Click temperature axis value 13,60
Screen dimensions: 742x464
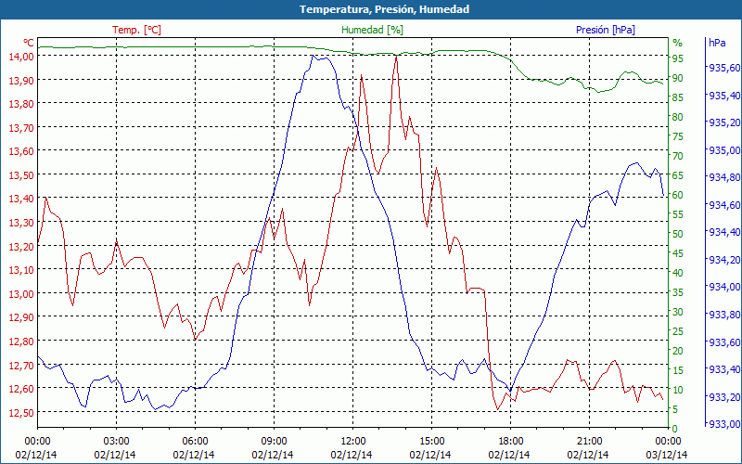pyautogui.click(x=21, y=151)
